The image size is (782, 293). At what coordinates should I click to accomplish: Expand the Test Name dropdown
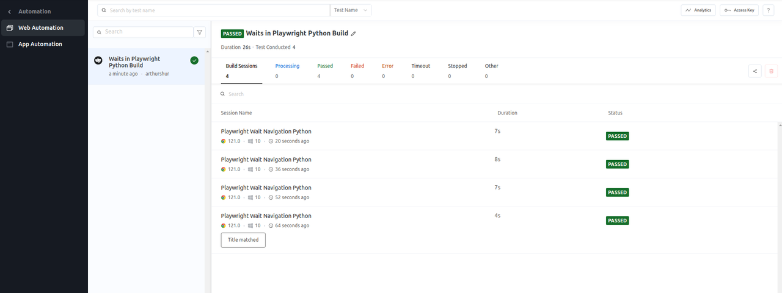coord(351,10)
